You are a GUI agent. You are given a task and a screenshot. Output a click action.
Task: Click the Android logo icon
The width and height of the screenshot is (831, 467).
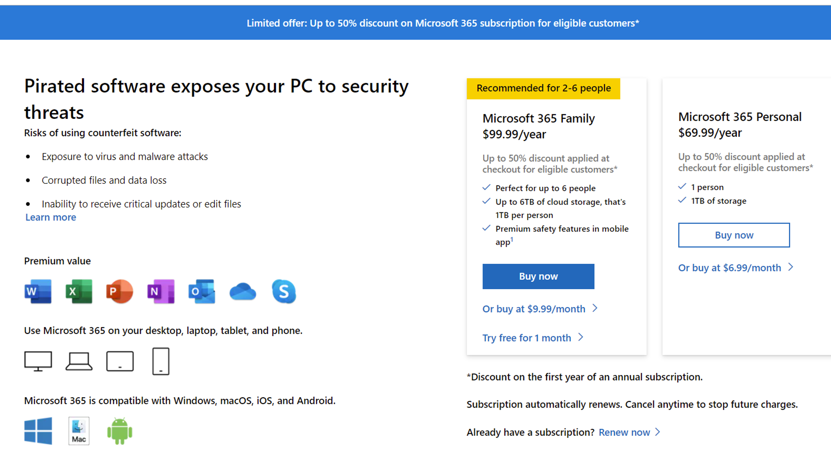coord(119,430)
